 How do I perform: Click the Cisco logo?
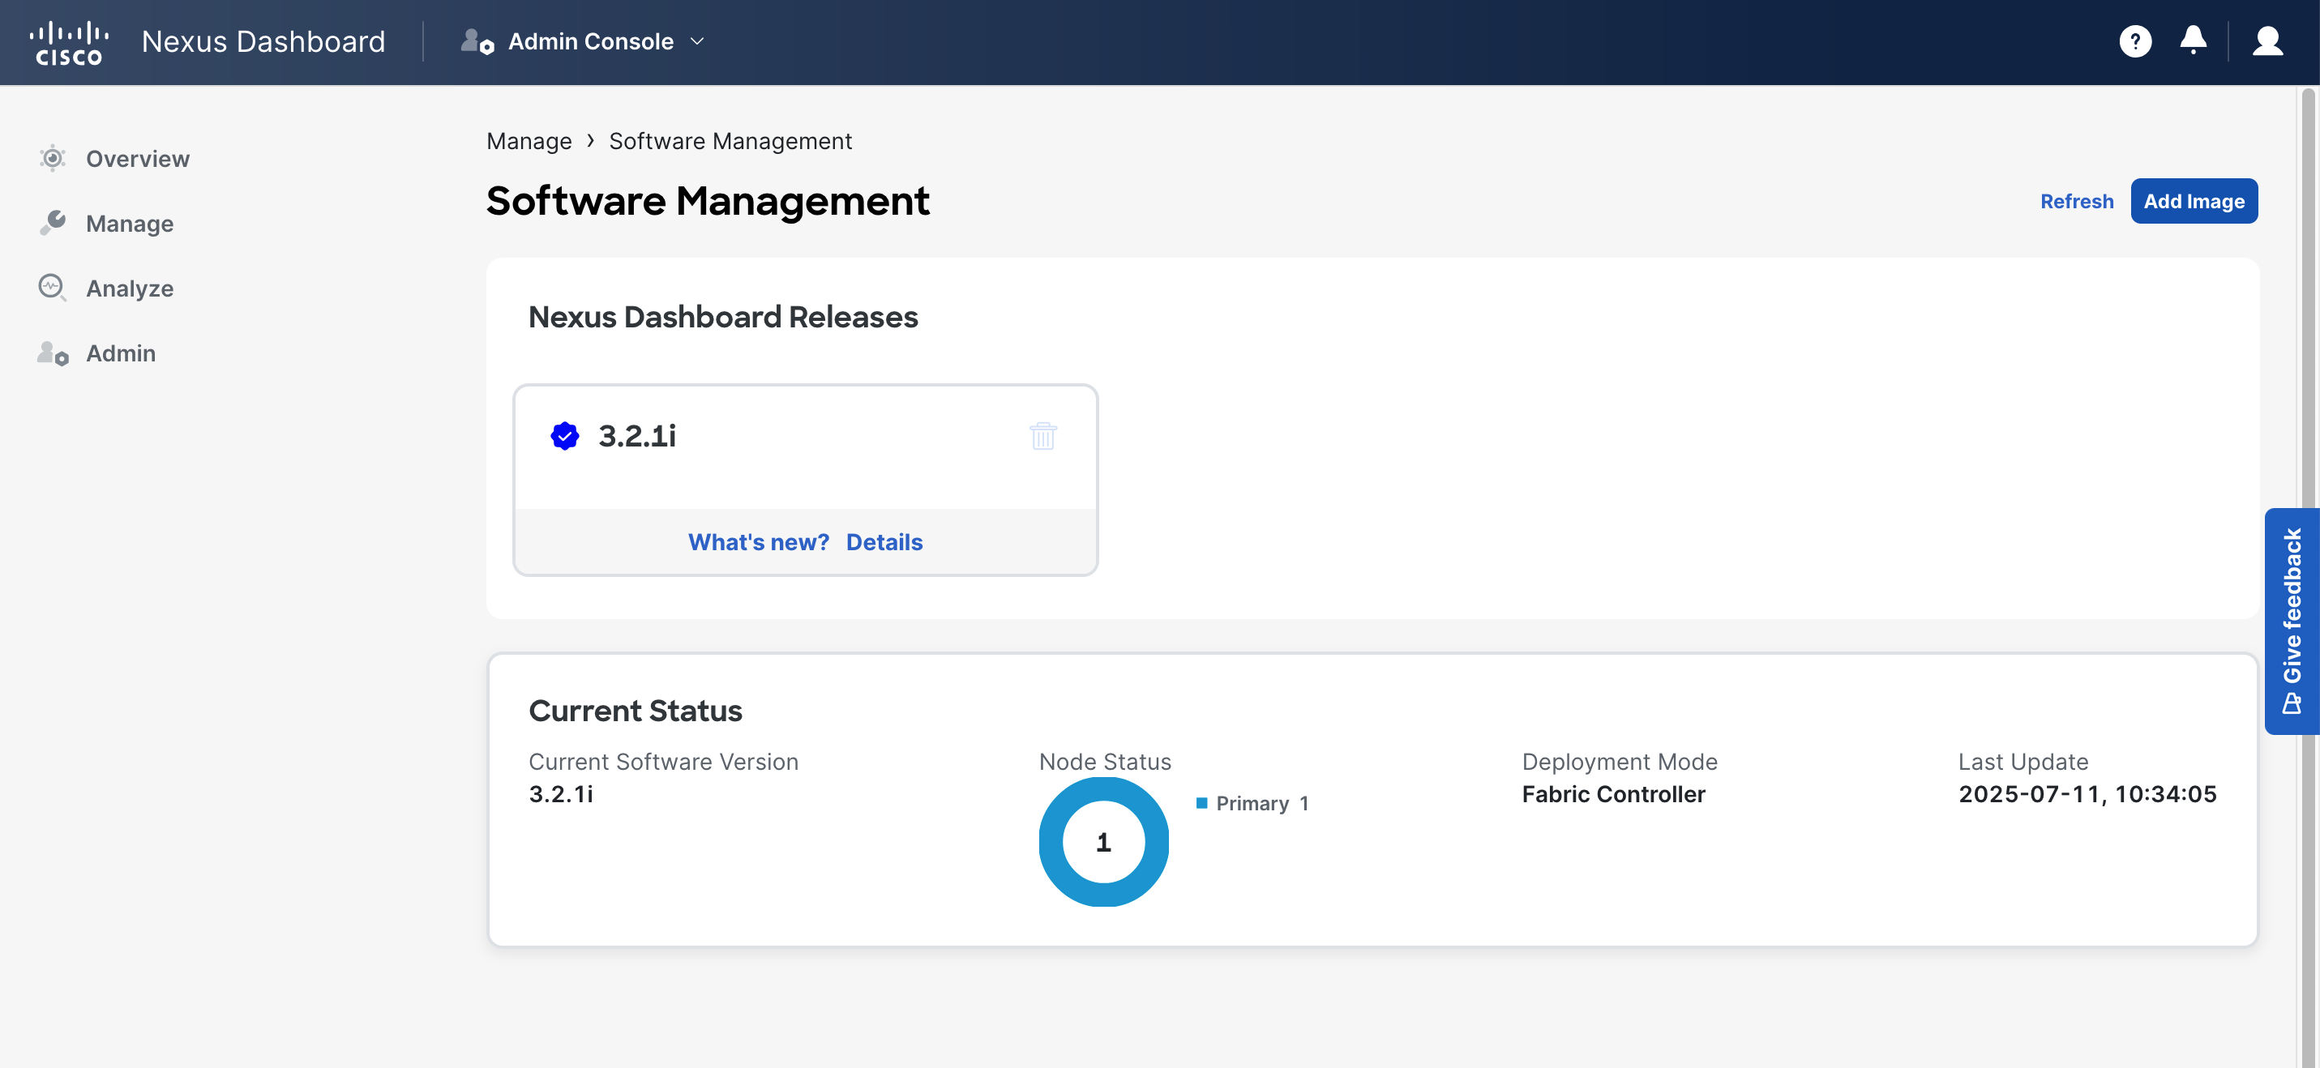point(68,42)
